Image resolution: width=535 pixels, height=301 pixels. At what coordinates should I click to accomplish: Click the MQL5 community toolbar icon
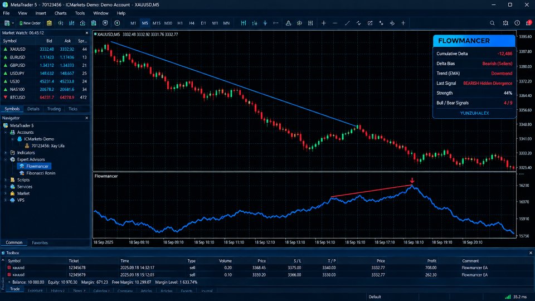pyautogui.click(x=505, y=23)
